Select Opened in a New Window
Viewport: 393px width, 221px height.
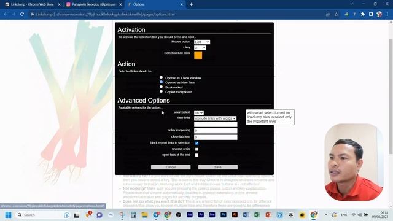[x=161, y=77]
